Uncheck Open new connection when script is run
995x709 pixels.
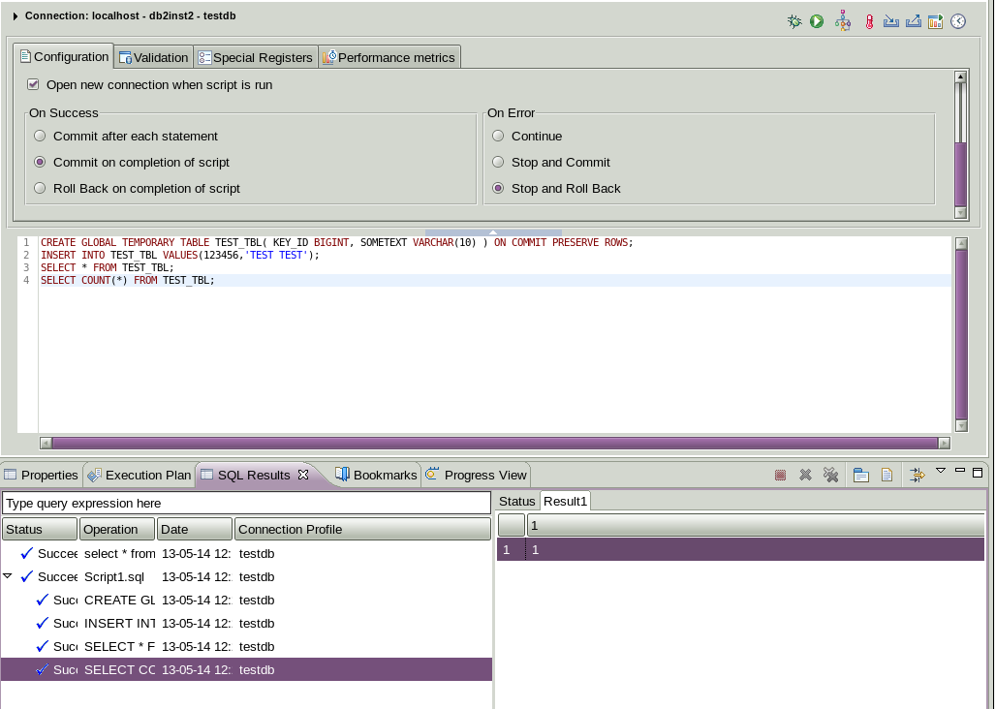[32, 83]
